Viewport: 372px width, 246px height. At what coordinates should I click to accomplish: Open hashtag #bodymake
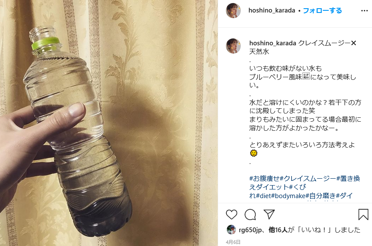(x=289, y=196)
